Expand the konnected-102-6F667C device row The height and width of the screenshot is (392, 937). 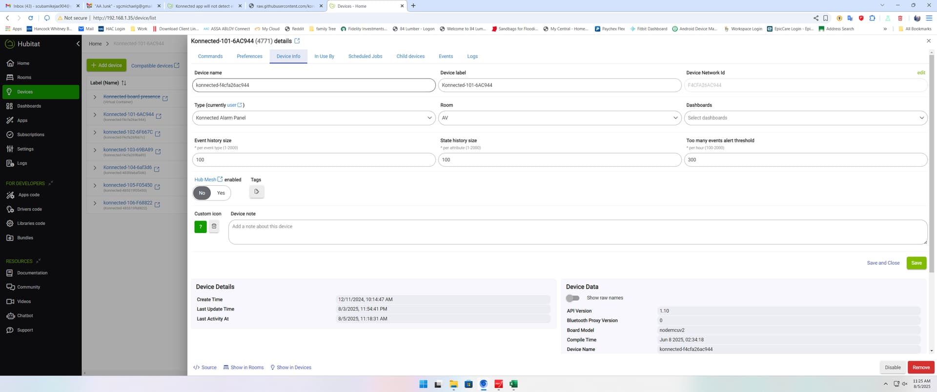(x=95, y=133)
